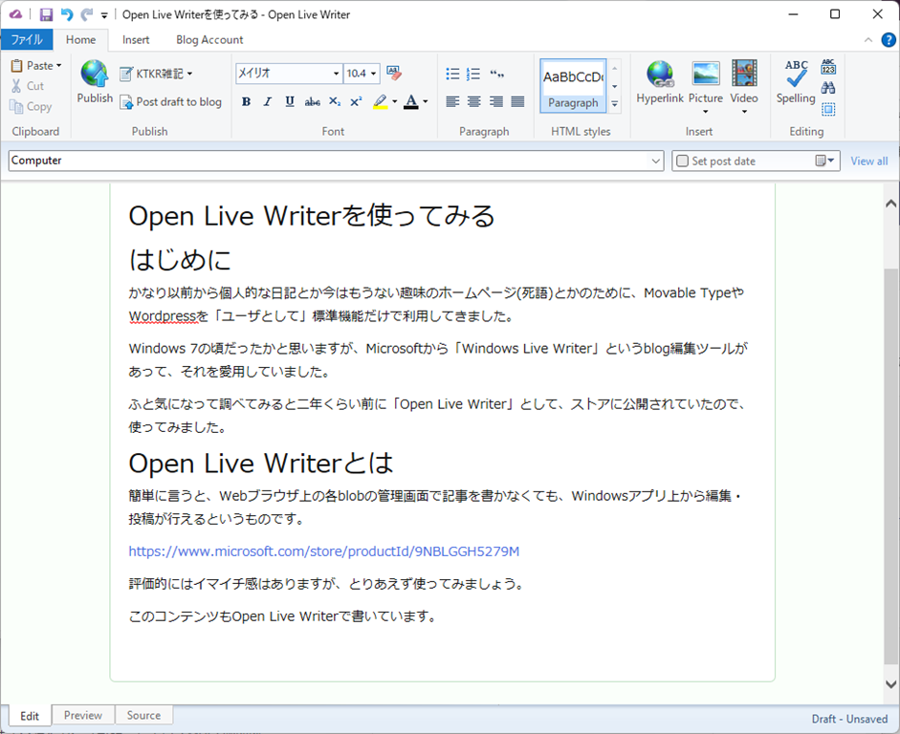Open Picture dropdown arrow
The width and height of the screenshot is (900, 734).
click(706, 111)
